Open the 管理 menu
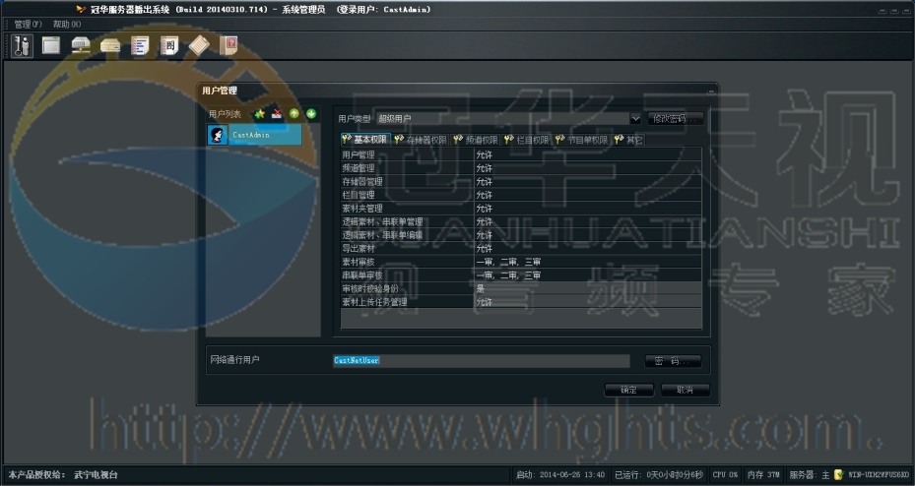Screen dimensions: 915x486 pyautogui.click(x=28, y=25)
